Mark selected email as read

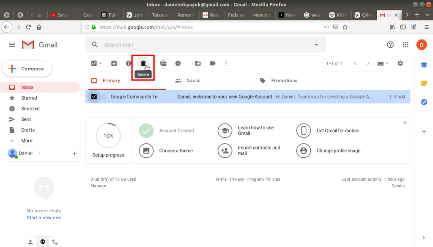pyautogui.click(x=163, y=63)
